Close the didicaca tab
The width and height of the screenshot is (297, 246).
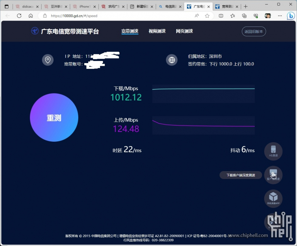pyautogui.click(x=37, y=7)
